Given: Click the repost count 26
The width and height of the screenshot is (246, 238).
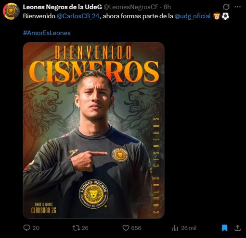Looking at the screenshot, I should (85, 228).
